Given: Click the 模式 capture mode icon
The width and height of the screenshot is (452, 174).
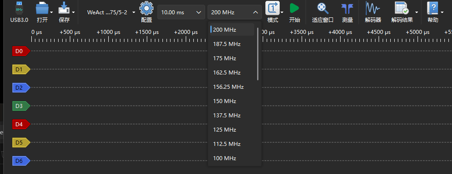Looking at the screenshot, I should pos(273,8).
